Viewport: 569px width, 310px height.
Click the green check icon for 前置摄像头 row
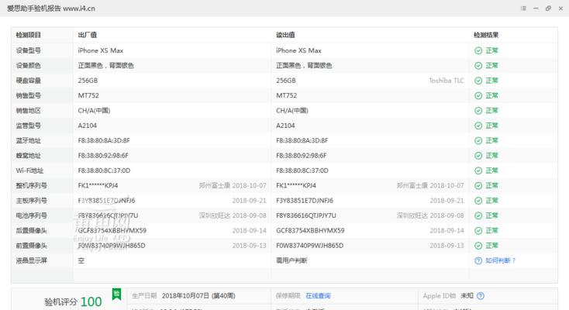click(478, 246)
